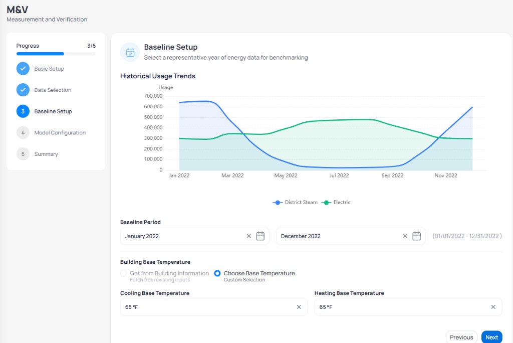Open the Heating Base Temperature field

[408, 307]
